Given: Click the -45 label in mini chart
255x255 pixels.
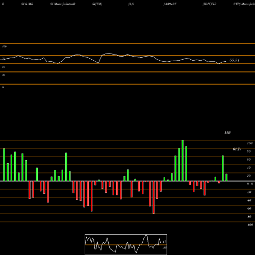Looking at the screenshot, I should [x=164, y=248].
